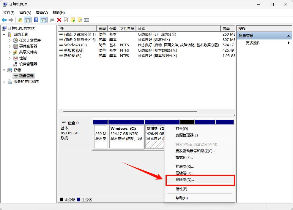Click the checklist settings icon in toolbar
Image resolution: width=293 pixels, height=210 pixels.
[x=86, y=20]
